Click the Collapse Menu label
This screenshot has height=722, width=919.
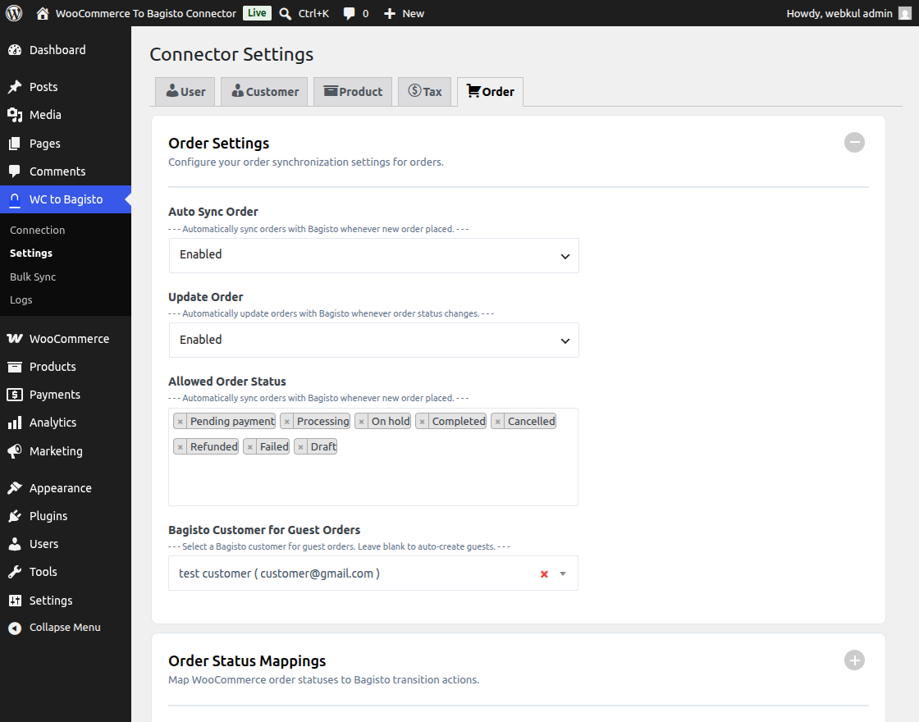(65, 628)
